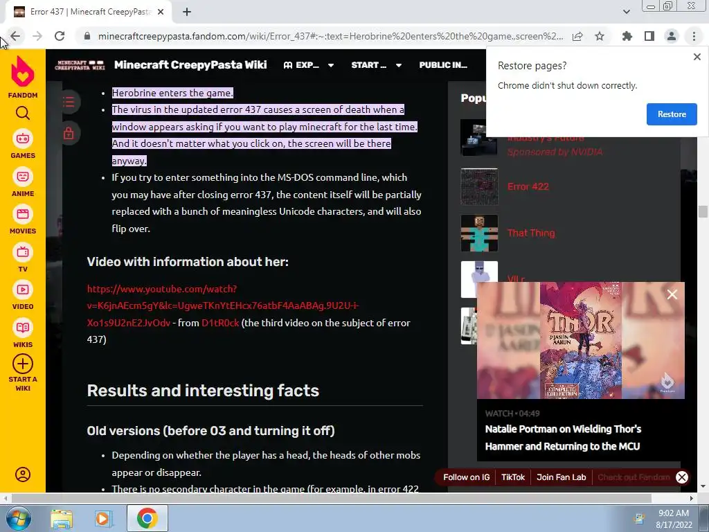Viewport: 709px width, 532px height.
Task: Open a new tab with the plus button
Action: coord(187,12)
